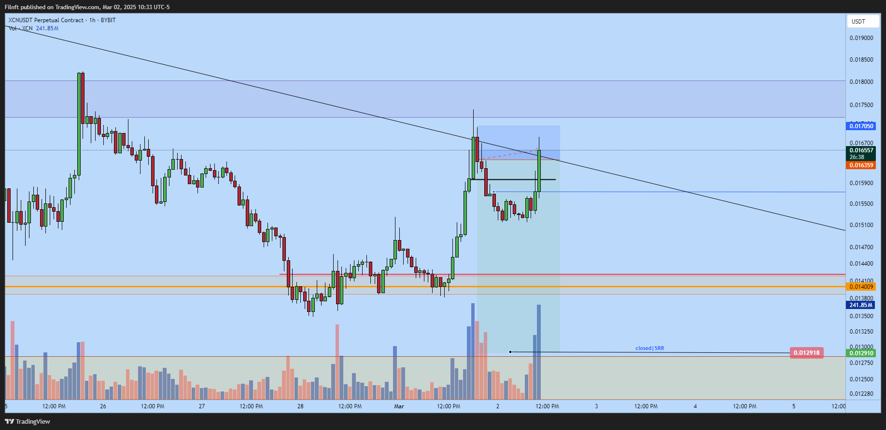The height and width of the screenshot is (430, 886).
Task: Click the orange 0.014009 price label
Action: pyautogui.click(x=861, y=287)
